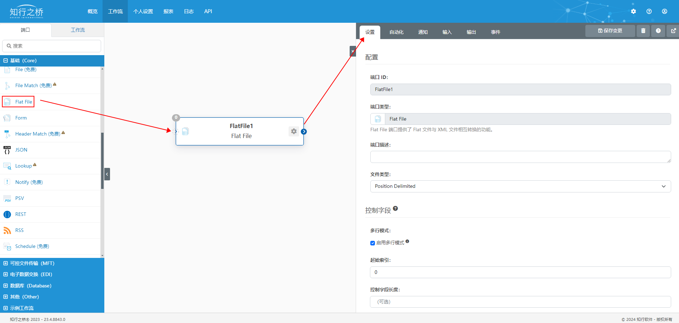This screenshot has height=323, width=679.
Task: Open system settings gear in top bar
Action: [633, 11]
